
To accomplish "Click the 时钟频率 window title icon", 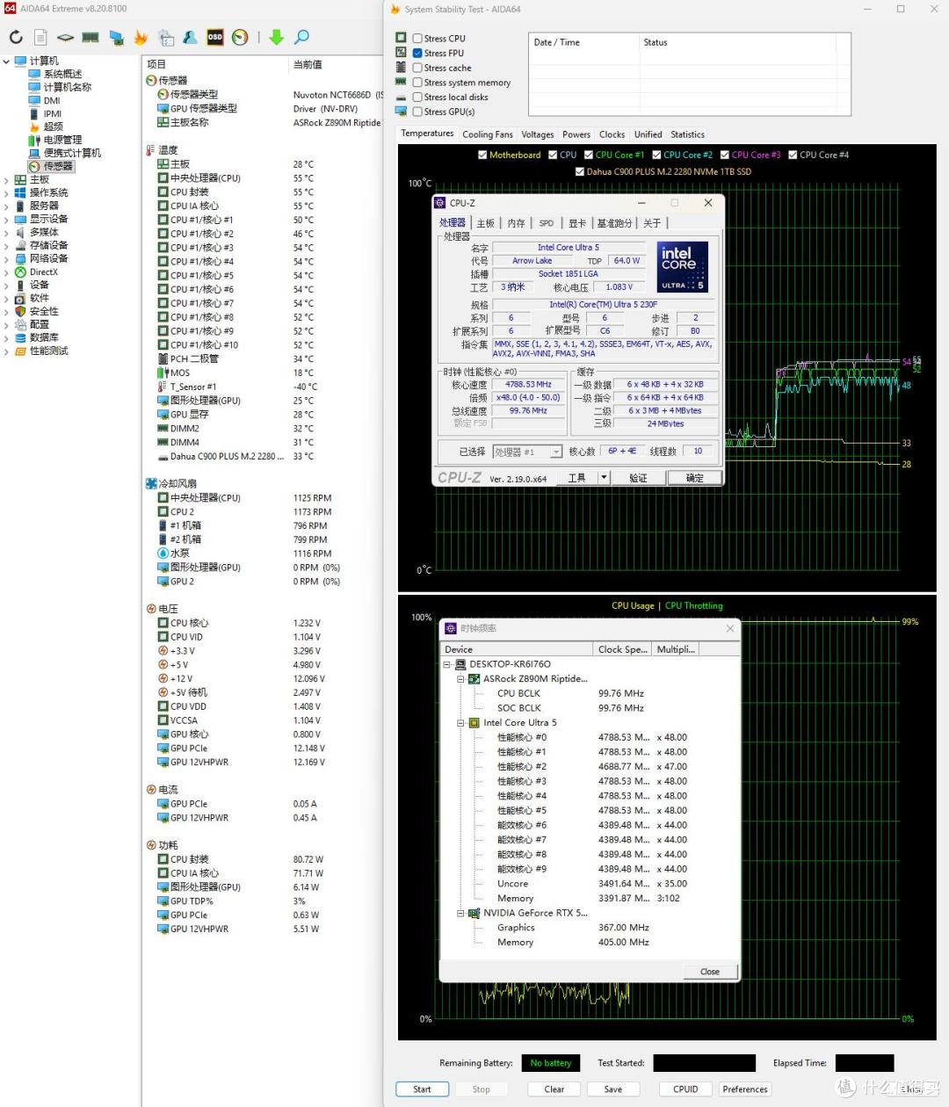I will (x=451, y=628).
